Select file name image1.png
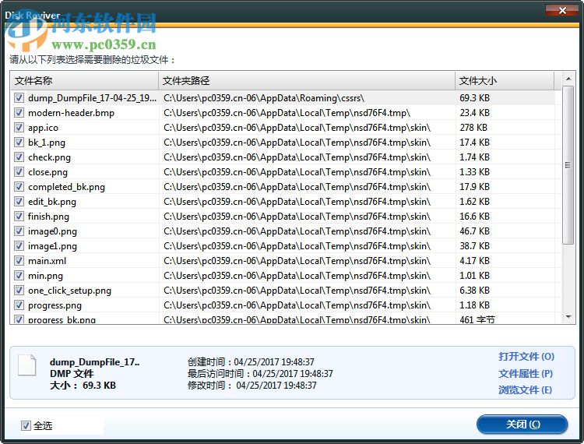Screen dimensions: 584x444 [52, 246]
